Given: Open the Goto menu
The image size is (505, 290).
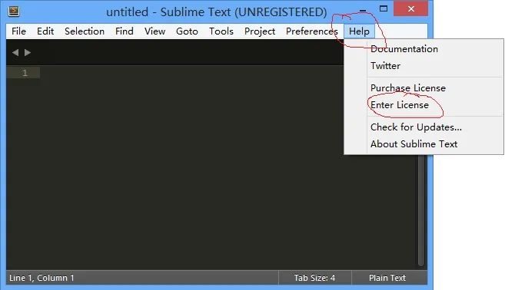Looking at the screenshot, I should click(187, 31).
